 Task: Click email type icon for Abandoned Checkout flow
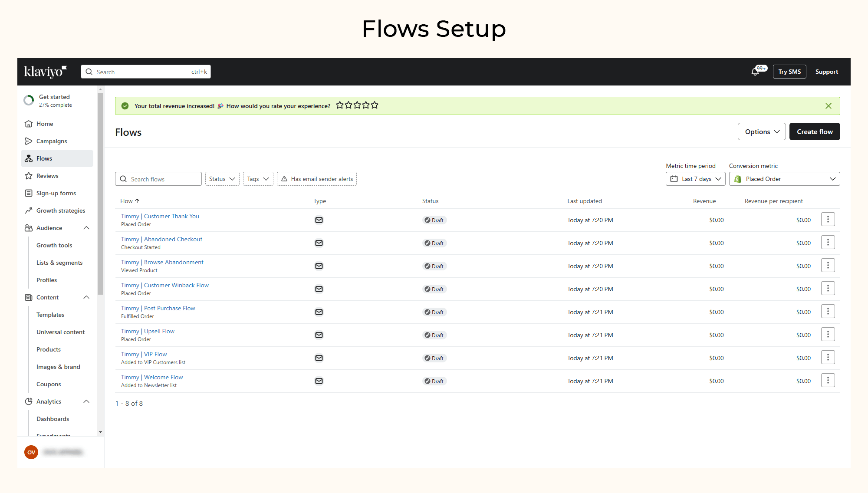pyautogui.click(x=319, y=243)
